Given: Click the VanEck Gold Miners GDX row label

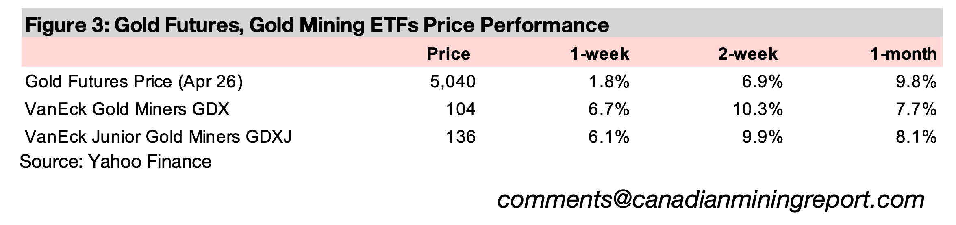Looking at the screenshot, I should coord(127,109).
